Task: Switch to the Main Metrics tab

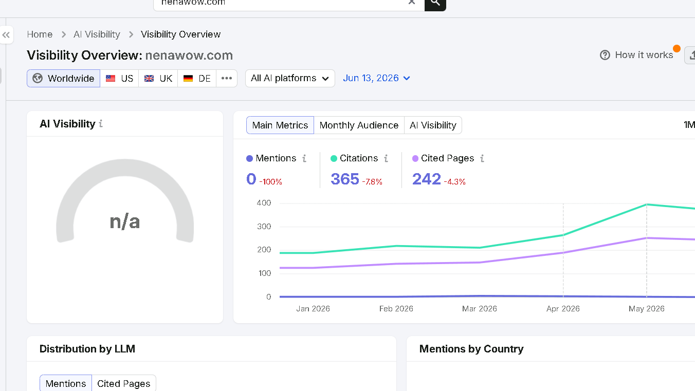Action: pos(280,125)
